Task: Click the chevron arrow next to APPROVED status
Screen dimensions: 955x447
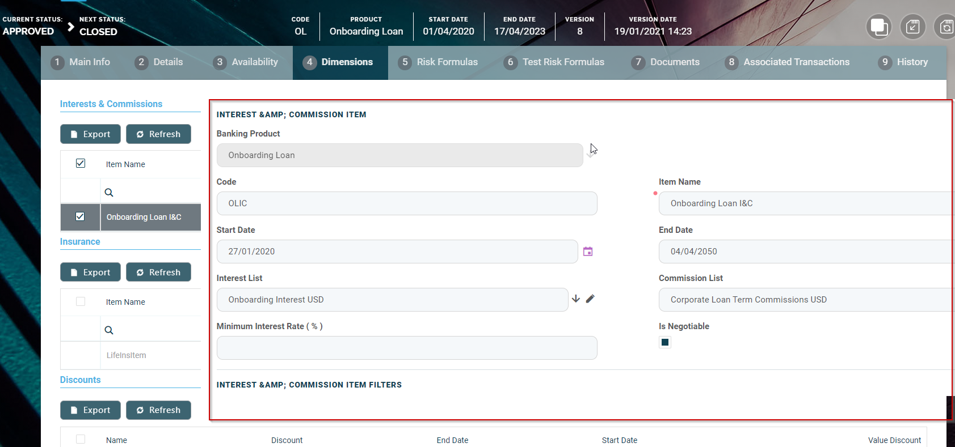Action: [71, 27]
